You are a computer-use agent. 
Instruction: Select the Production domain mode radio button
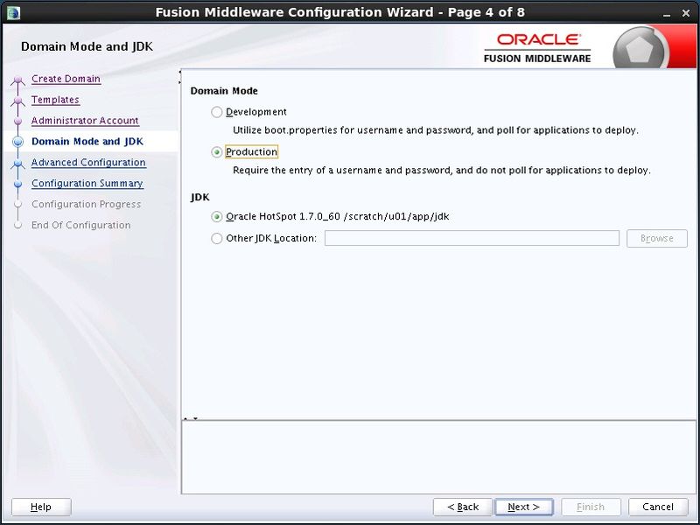(x=216, y=152)
